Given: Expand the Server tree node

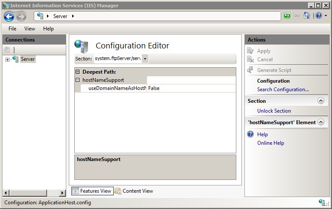Looking at the screenshot, I should (x=7, y=60).
